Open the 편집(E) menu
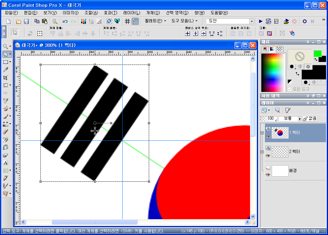 (x=30, y=13)
